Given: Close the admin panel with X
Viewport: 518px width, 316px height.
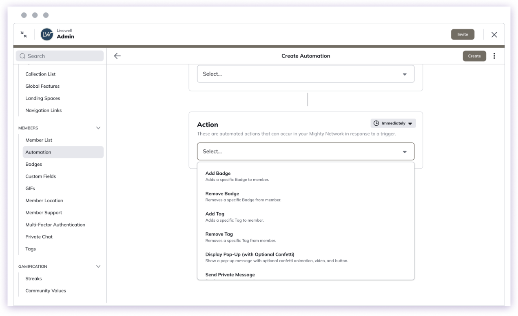Looking at the screenshot, I should [x=494, y=35].
